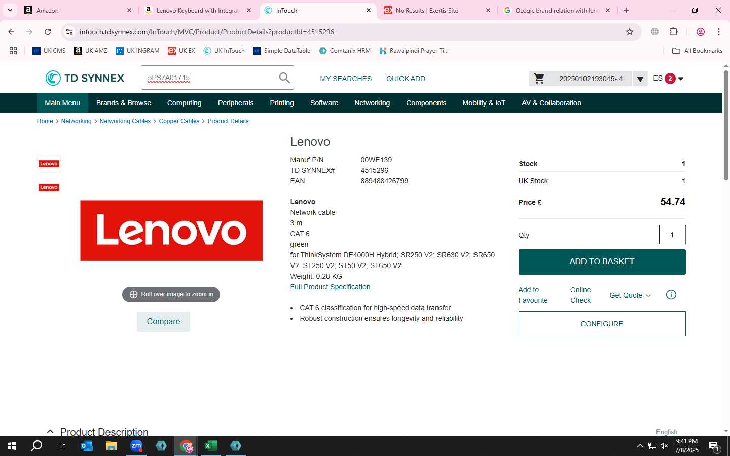
Task: Click Online Check link
Action: point(580,295)
